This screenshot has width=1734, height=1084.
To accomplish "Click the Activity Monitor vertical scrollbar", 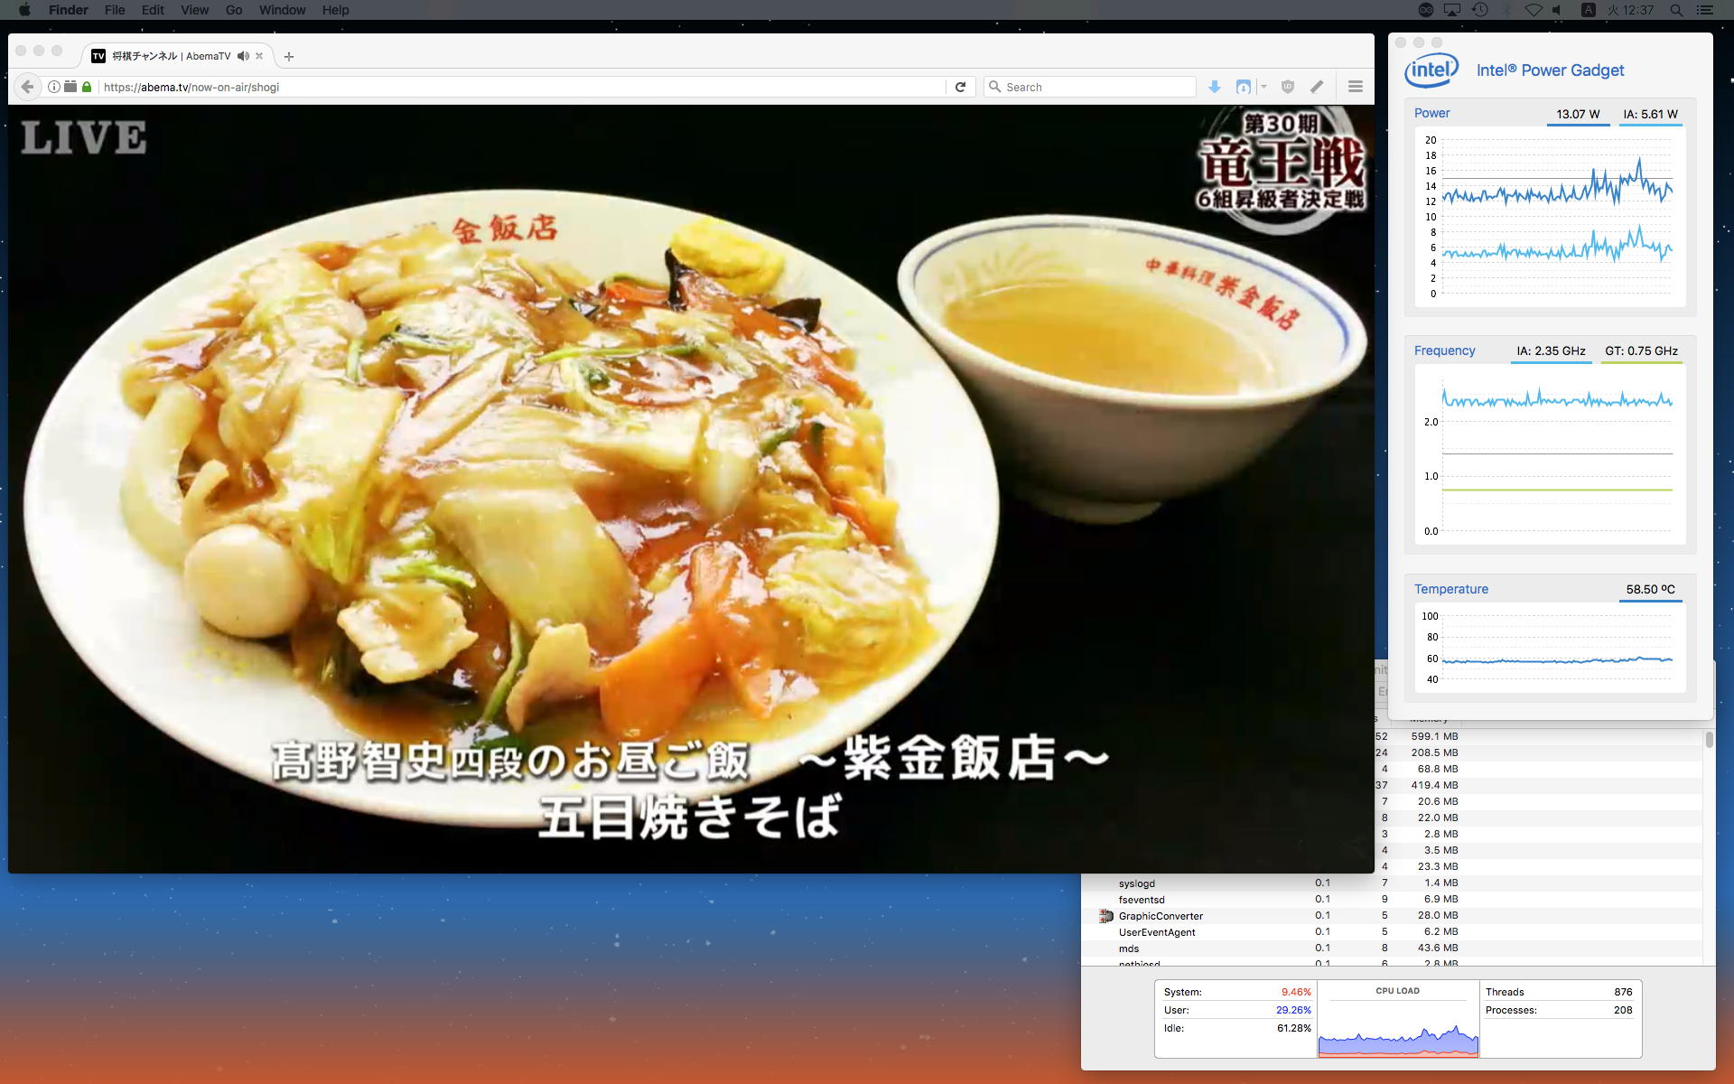I will click(x=1709, y=740).
